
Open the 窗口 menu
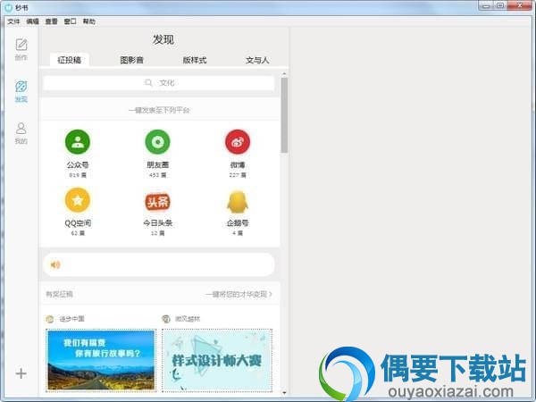[70, 21]
